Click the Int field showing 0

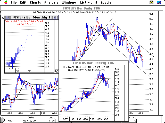tap(133, 121)
